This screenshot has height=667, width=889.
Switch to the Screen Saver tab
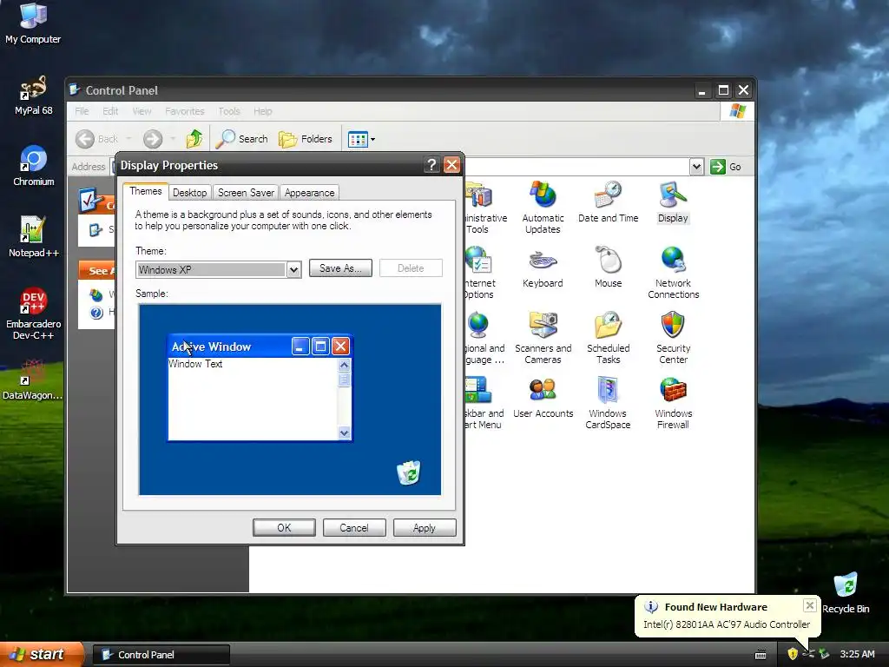point(246,193)
